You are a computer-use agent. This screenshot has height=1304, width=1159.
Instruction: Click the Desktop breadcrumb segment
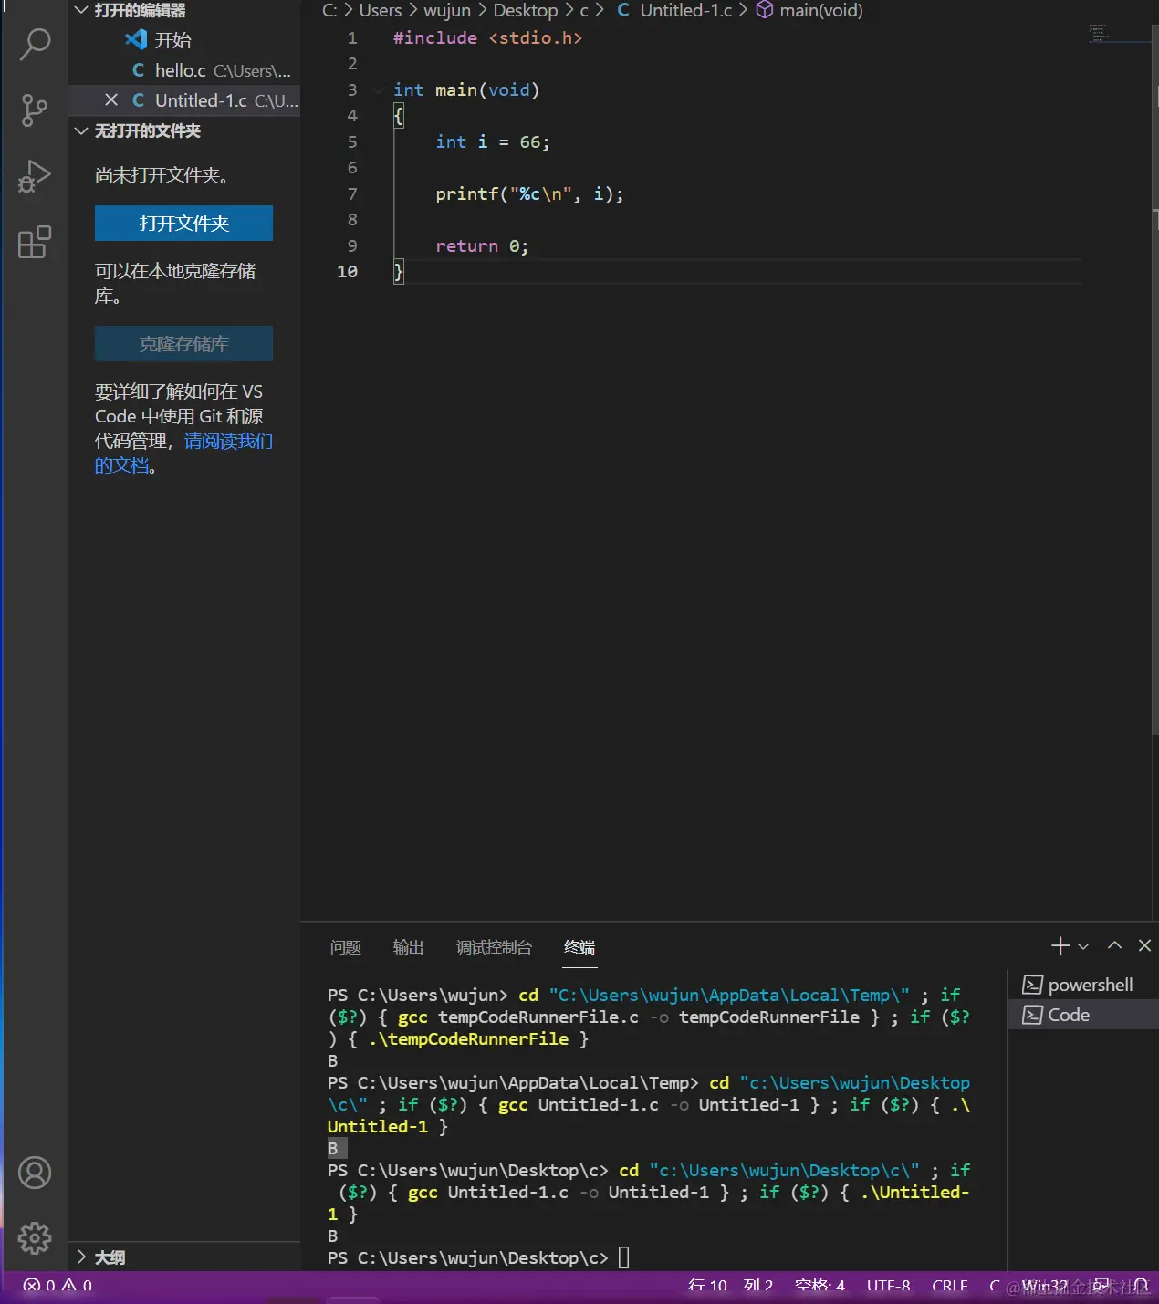(x=525, y=10)
